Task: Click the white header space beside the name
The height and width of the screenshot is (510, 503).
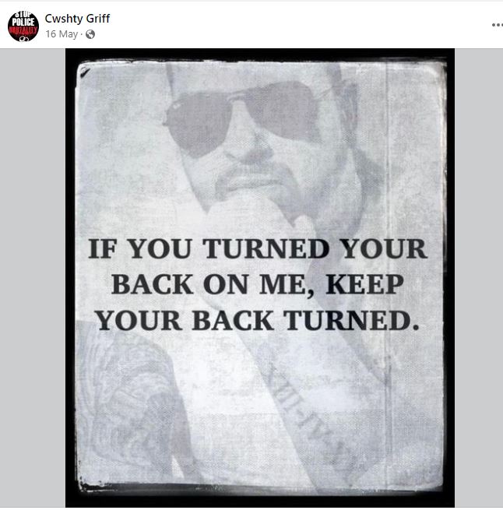Action: tap(293, 25)
